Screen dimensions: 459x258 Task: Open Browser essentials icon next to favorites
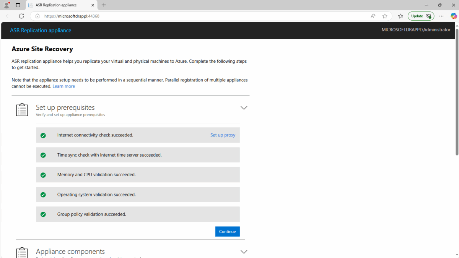[x=400, y=16]
